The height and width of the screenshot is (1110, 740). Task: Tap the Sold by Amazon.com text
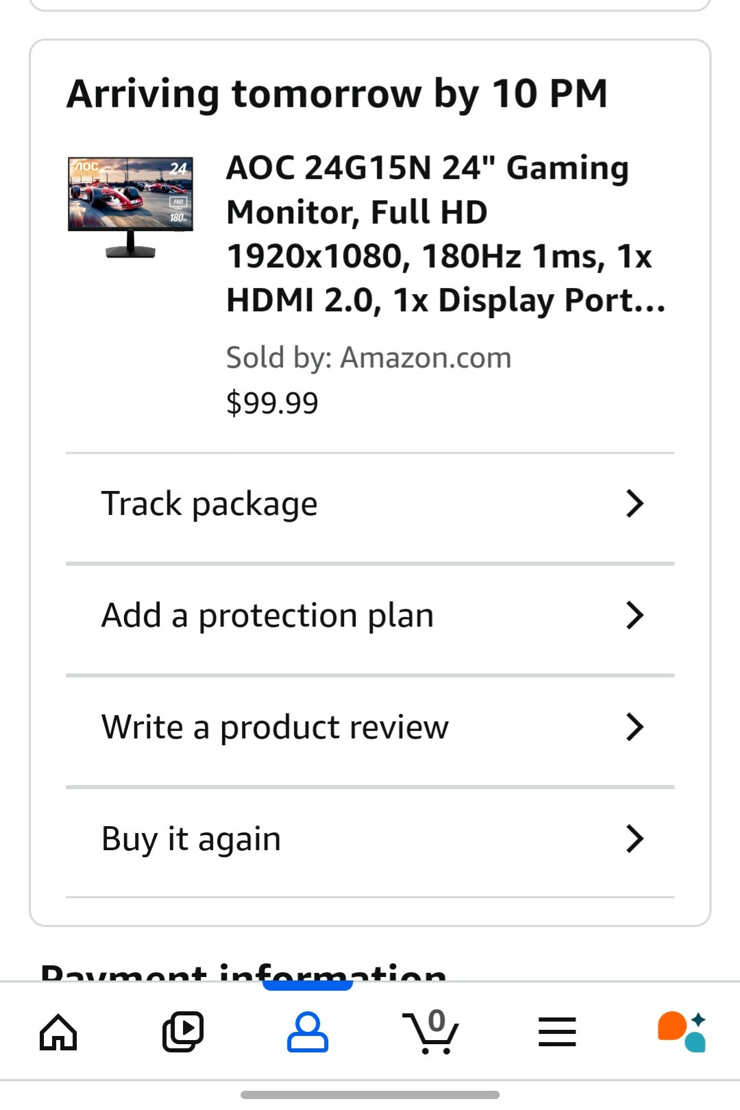369,358
